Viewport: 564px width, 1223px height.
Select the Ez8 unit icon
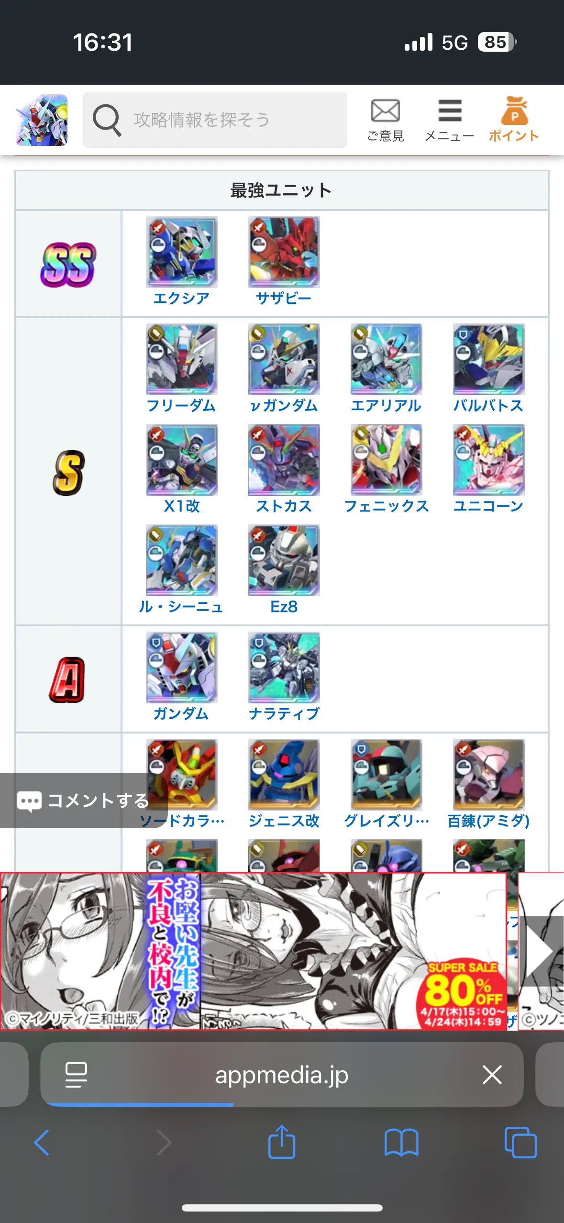click(284, 560)
